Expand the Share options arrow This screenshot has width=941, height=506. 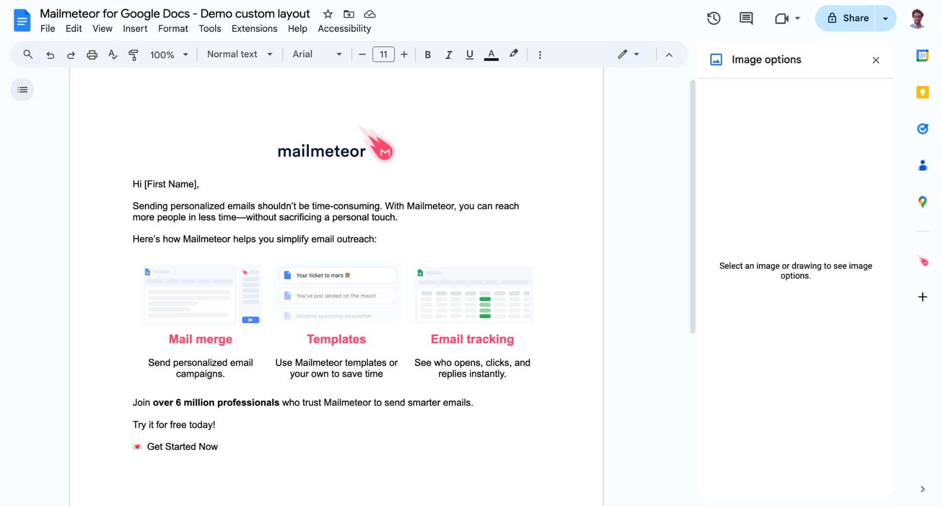click(885, 18)
